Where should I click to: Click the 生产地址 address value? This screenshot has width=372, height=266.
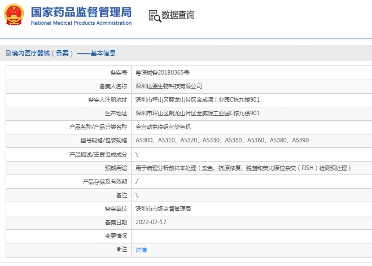(x=198, y=113)
